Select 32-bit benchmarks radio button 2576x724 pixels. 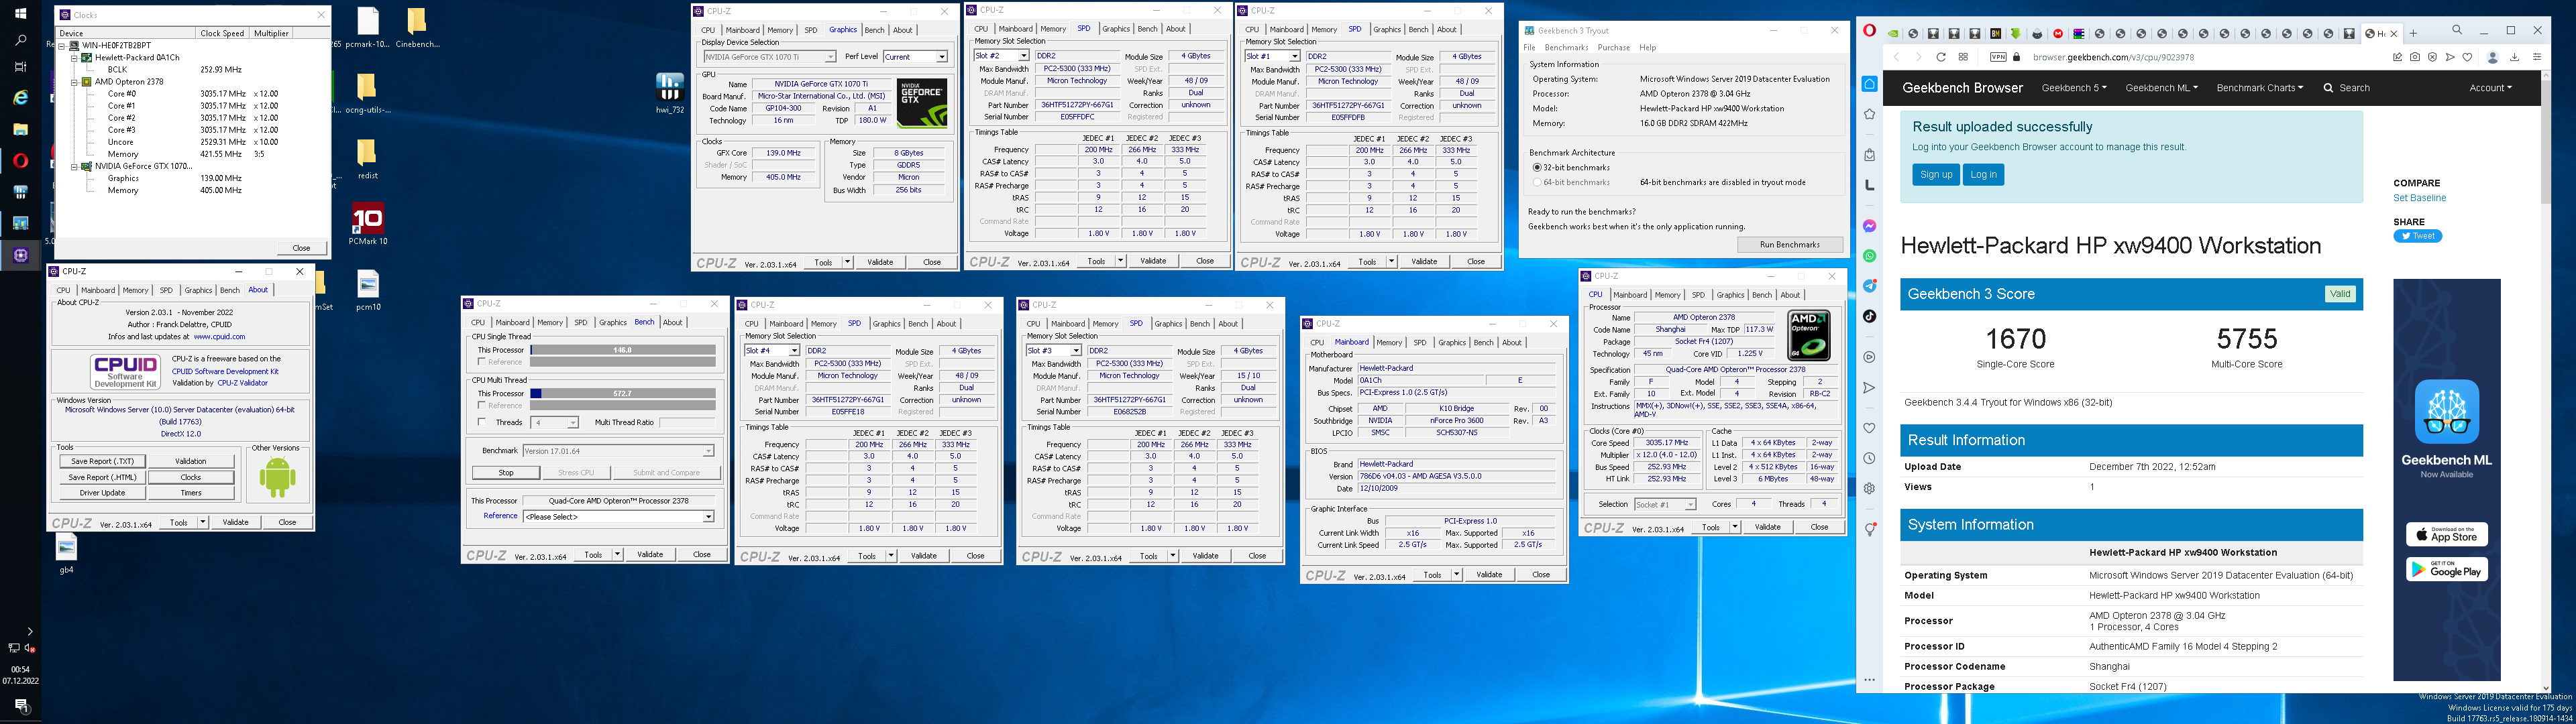click(x=1537, y=167)
